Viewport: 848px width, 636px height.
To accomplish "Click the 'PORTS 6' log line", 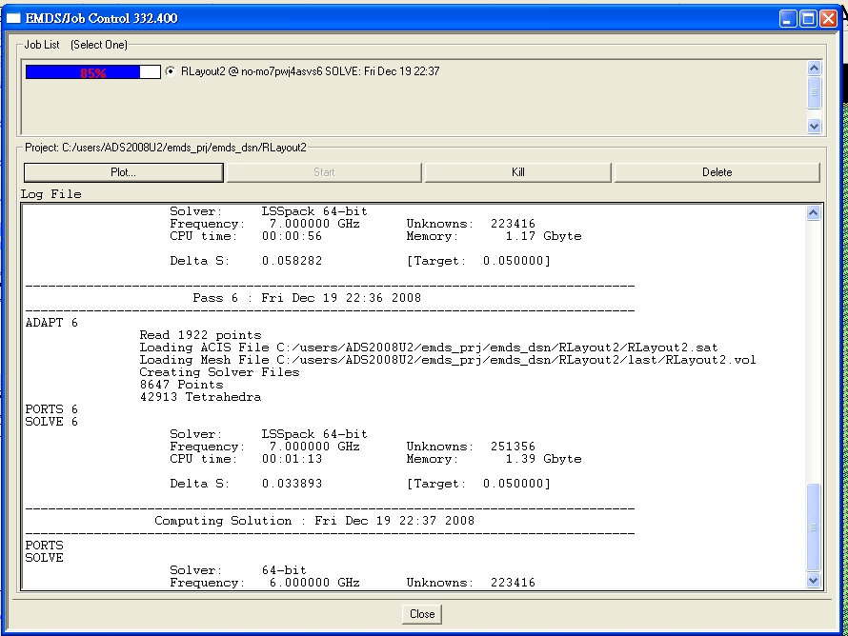I will (x=51, y=409).
